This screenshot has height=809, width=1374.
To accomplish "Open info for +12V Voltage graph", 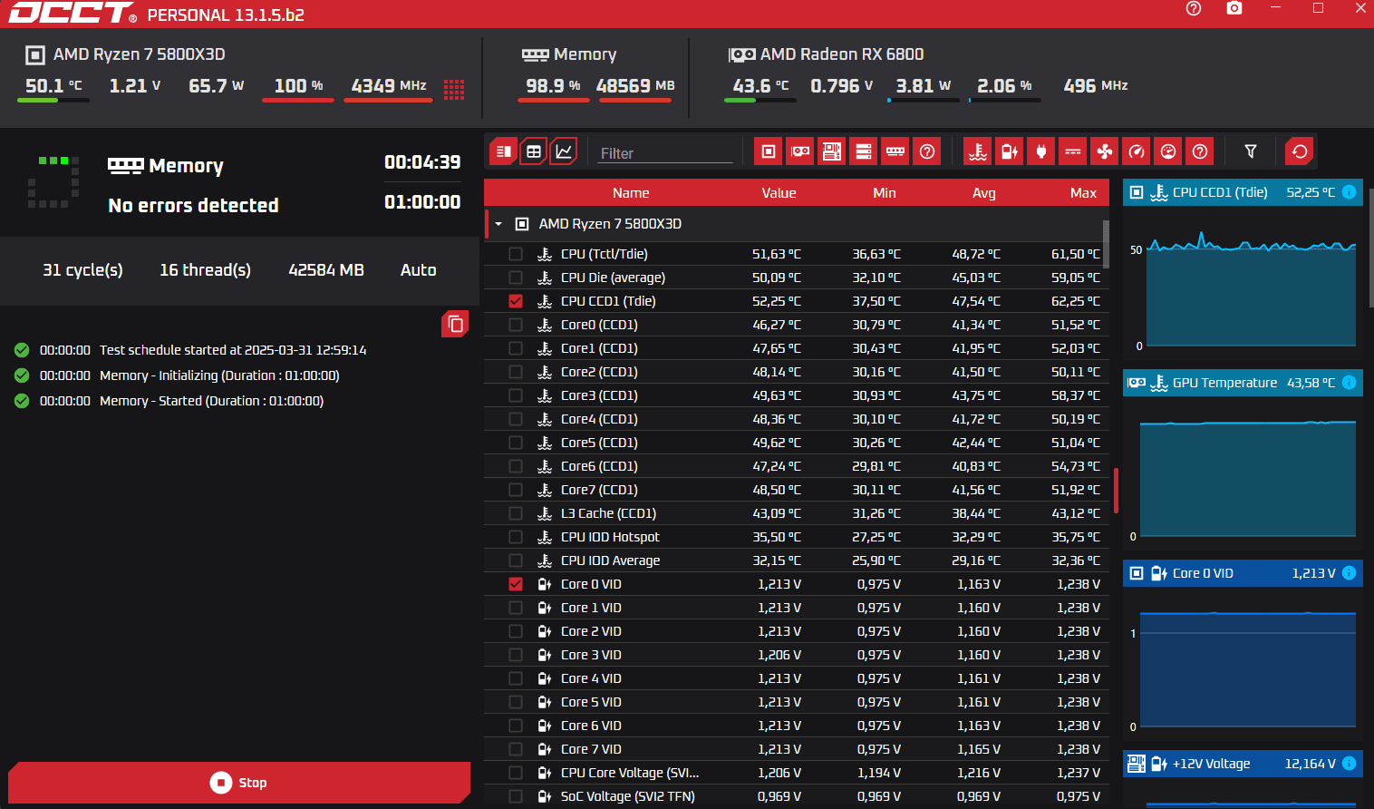I will pos(1349,764).
